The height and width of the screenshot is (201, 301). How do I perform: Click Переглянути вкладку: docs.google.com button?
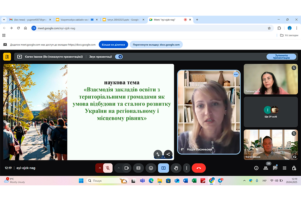pyautogui.click(x=156, y=45)
